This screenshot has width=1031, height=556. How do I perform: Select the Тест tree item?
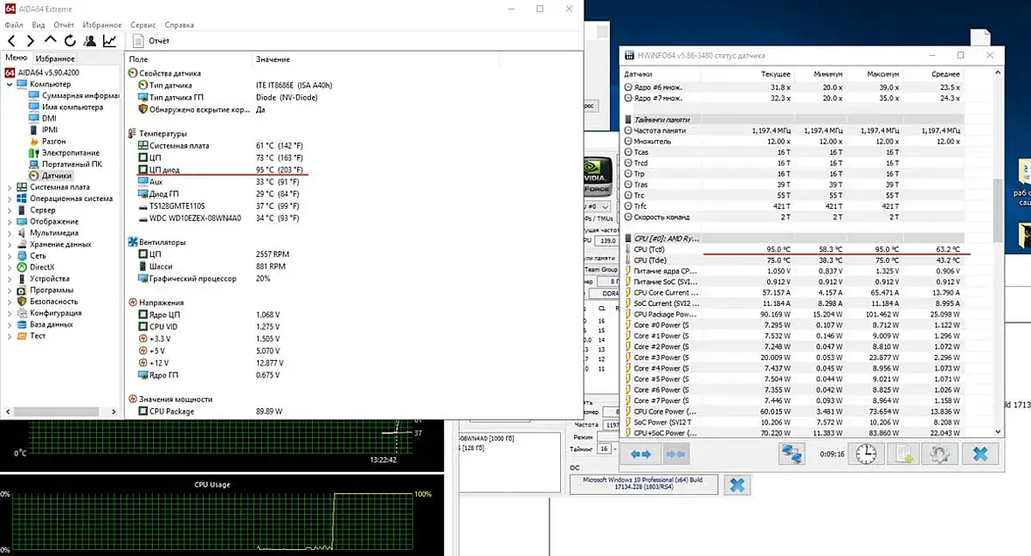point(31,336)
